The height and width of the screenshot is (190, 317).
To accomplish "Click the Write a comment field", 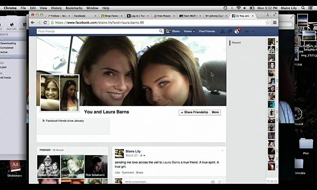I will coord(167,182).
